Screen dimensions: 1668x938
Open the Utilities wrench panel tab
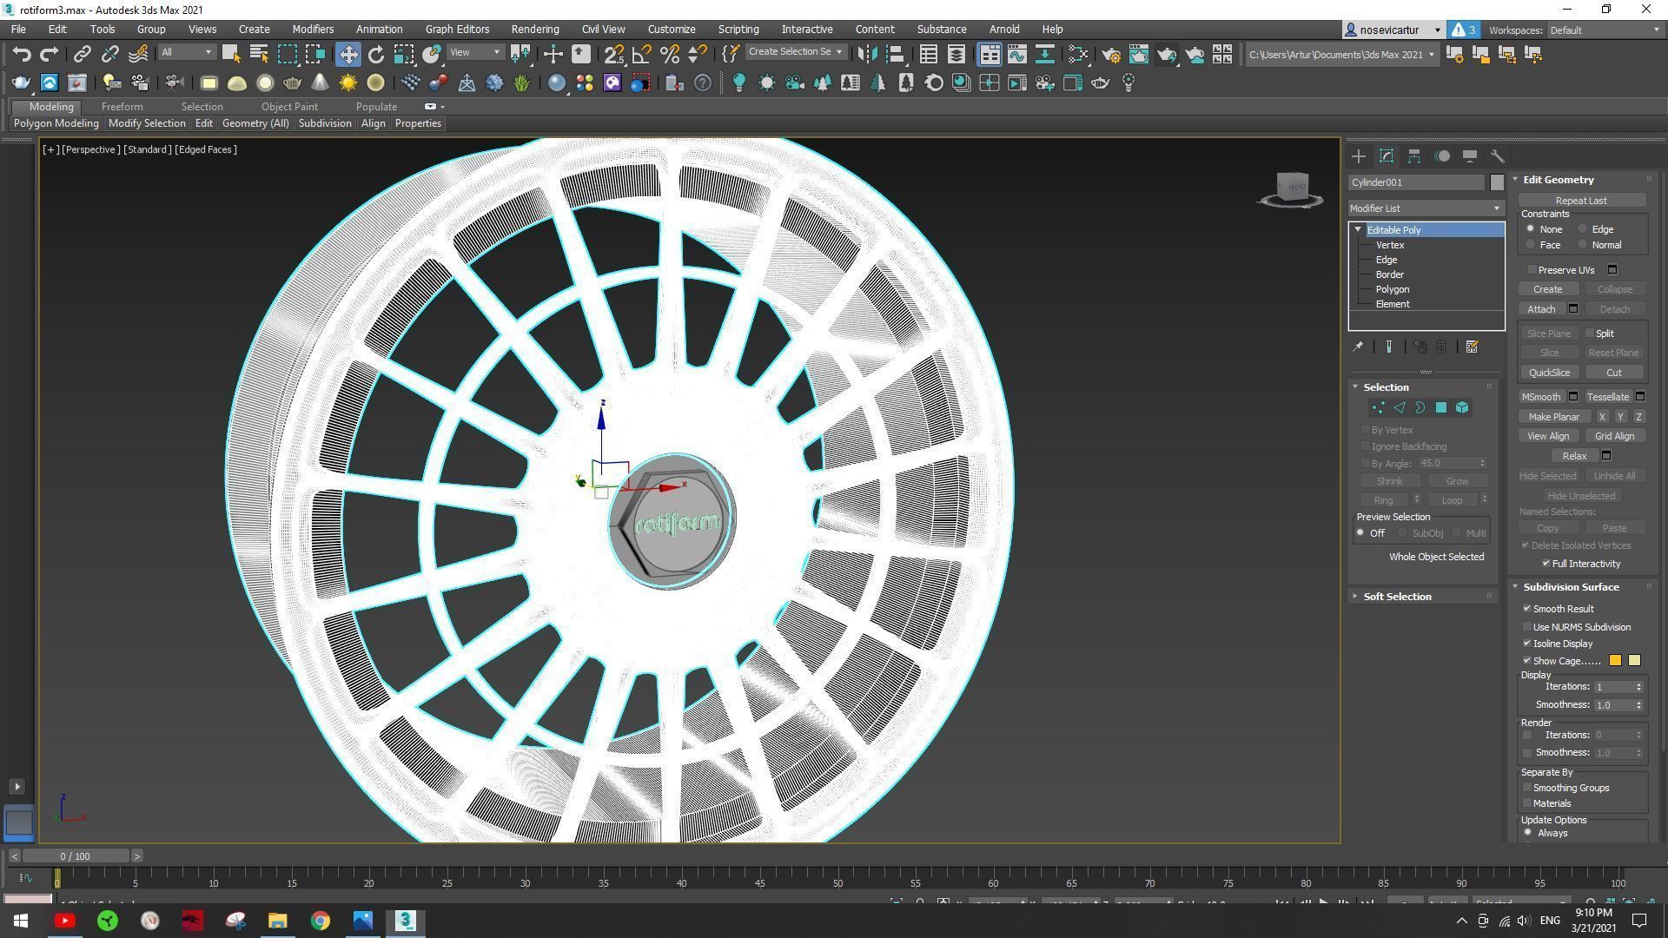[1498, 156]
